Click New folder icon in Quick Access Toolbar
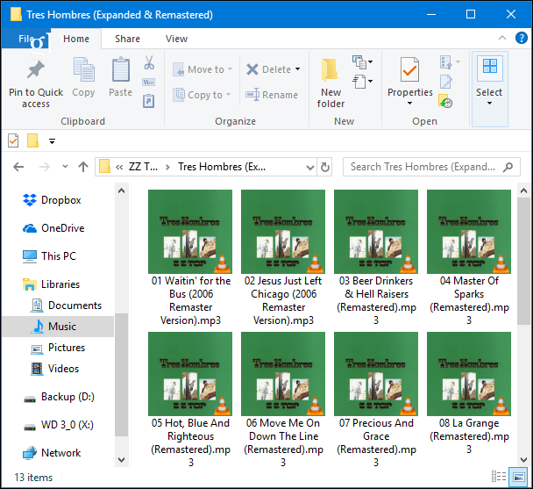Viewport: 533px width, 489px height. pos(33,140)
